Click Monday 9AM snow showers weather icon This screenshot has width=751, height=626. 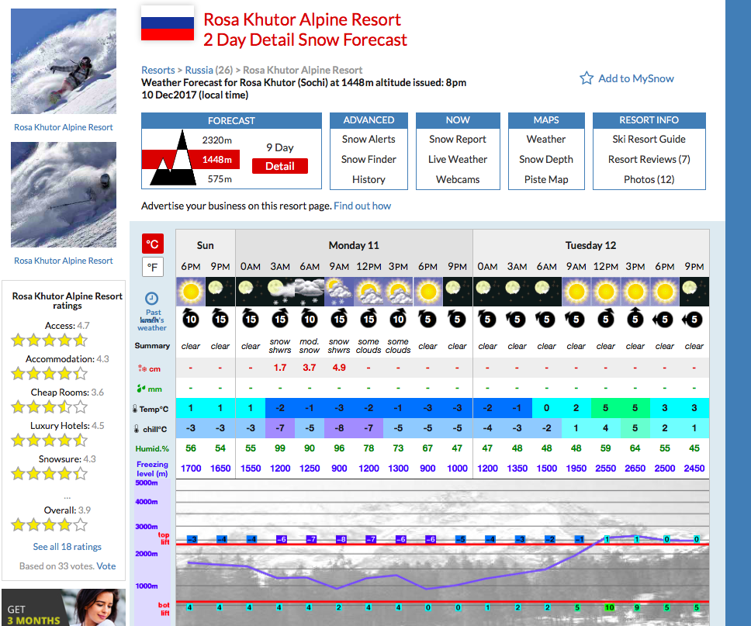tap(339, 292)
